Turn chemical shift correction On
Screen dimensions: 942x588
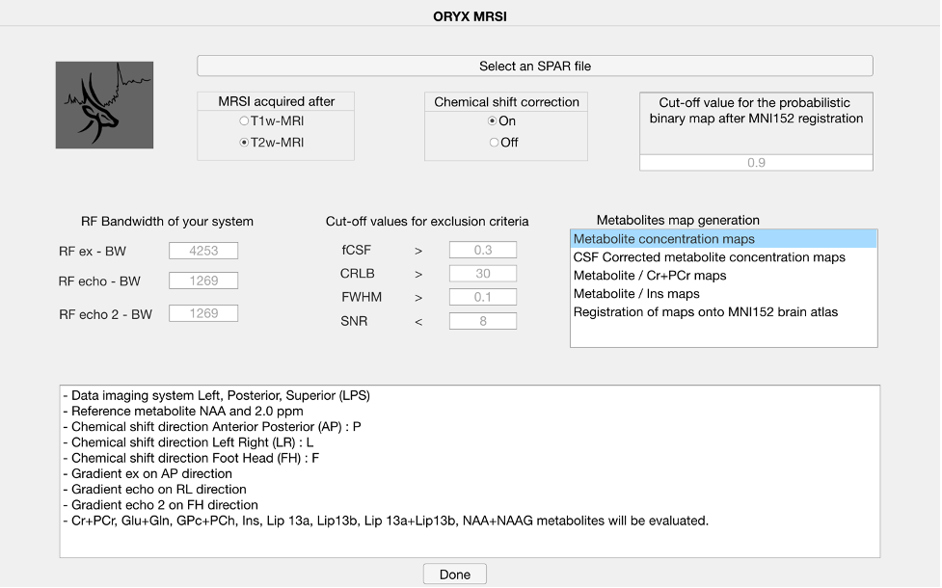click(x=493, y=121)
